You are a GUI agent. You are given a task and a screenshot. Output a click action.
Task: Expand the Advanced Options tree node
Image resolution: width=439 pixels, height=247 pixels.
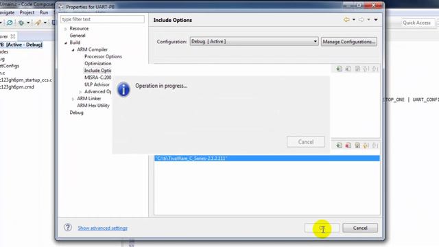pos(80,92)
